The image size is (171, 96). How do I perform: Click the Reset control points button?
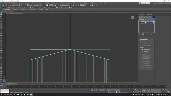[x=146, y=56]
